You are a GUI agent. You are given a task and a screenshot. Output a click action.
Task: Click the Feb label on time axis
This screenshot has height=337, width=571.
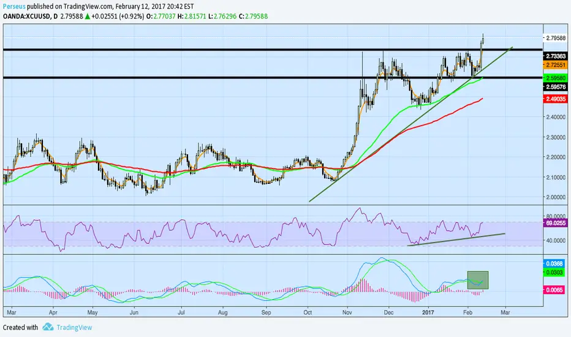(x=467, y=312)
